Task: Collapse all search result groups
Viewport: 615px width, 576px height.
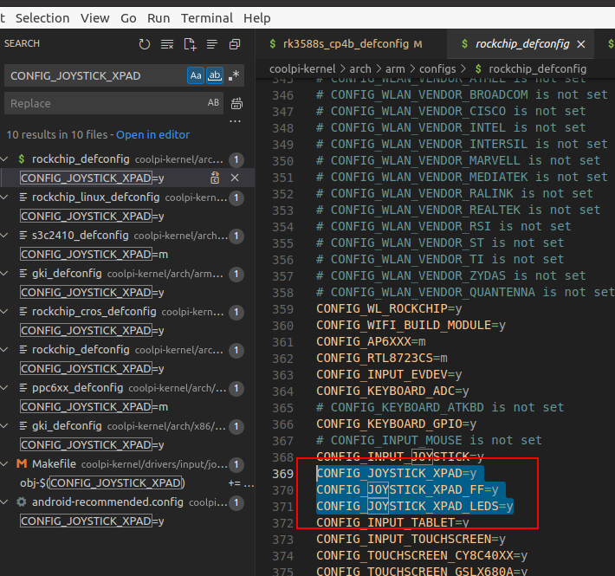Action: tap(235, 44)
